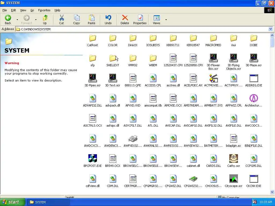Click the Undo toolbar button
This screenshot has height=206, width=275.
click(x=108, y=19)
